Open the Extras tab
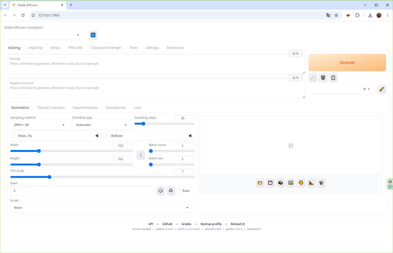Viewport: 393px width, 253px height. pyautogui.click(x=55, y=48)
